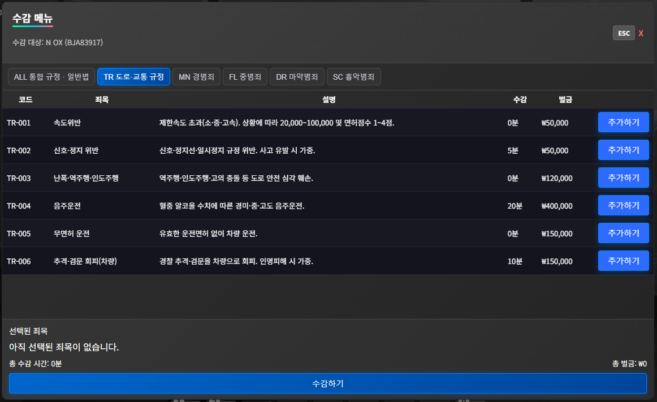Add the 추격·검문 회피(차량) charge

click(623, 261)
